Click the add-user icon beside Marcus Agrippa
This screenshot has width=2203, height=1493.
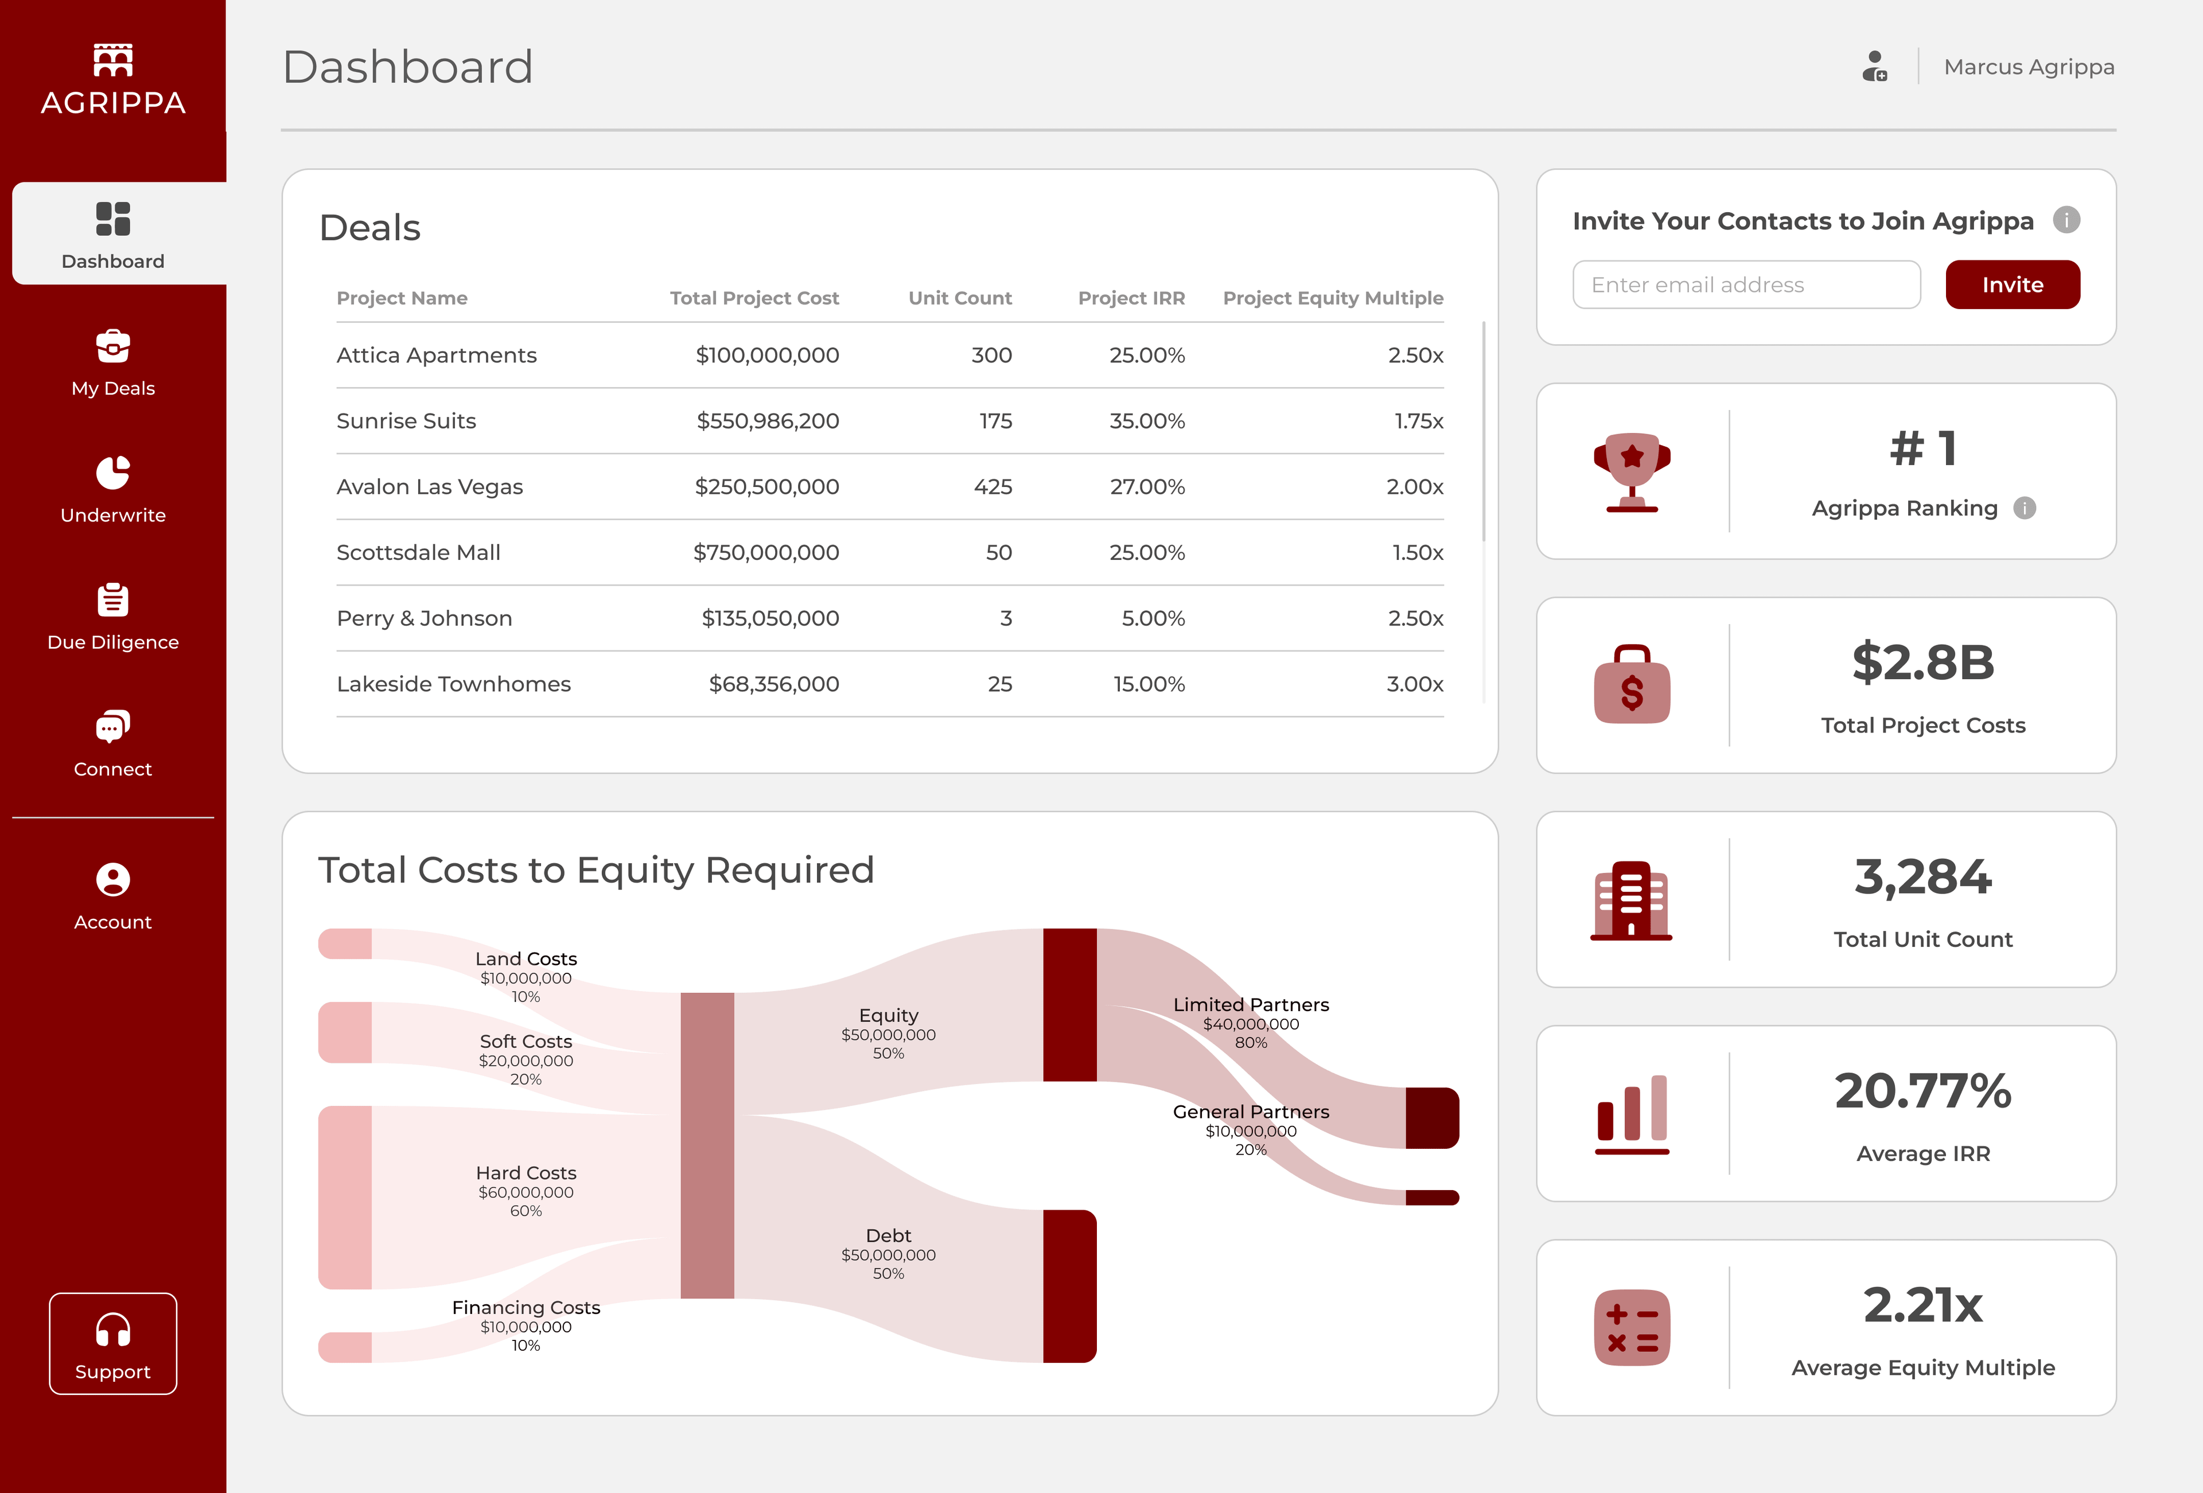pos(1874,67)
